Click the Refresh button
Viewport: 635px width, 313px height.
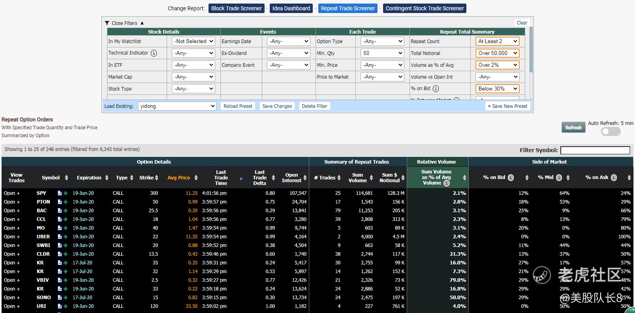point(573,127)
